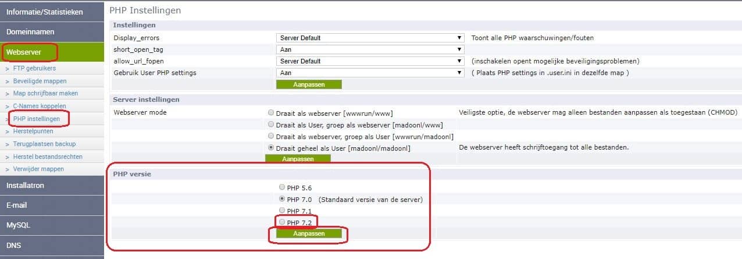Click the Webserver mode label
This screenshot has height=259, width=742.
pos(139,112)
